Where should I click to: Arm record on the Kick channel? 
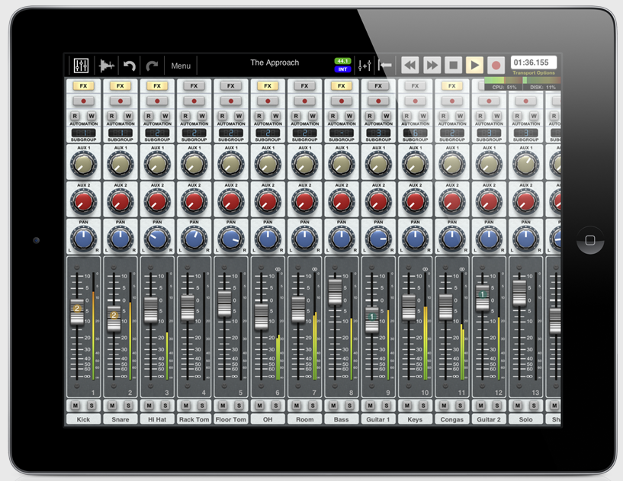point(83,101)
